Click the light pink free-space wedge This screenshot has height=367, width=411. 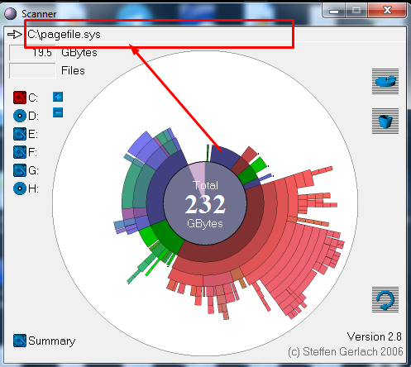coord(197,176)
